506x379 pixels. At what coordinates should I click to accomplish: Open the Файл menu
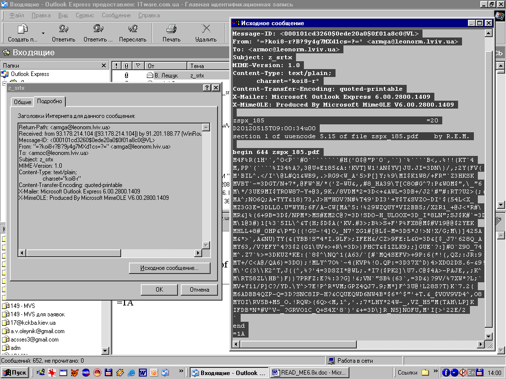tap(16, 15)
